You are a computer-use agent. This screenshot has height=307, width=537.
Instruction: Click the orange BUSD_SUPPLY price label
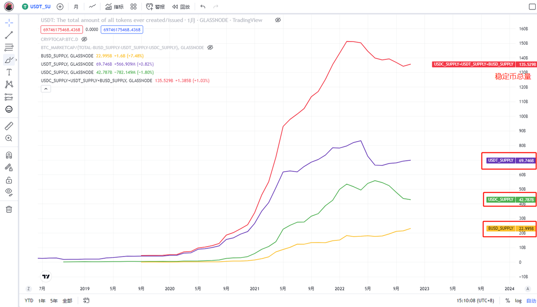point(510,228)
